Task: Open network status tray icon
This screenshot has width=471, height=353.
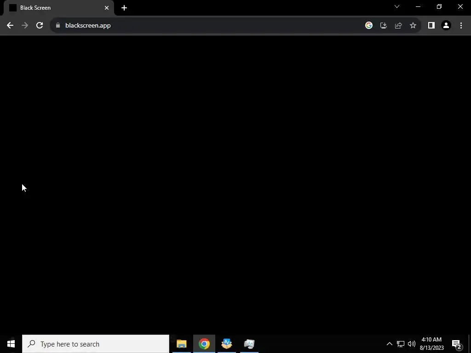Action: (401, 344)
